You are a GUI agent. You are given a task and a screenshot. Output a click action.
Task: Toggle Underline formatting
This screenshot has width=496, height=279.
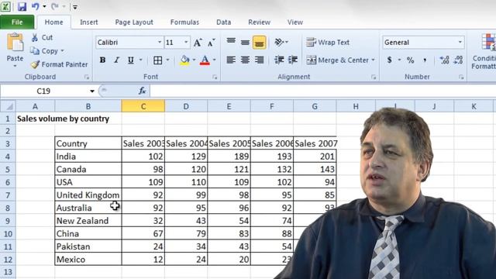pyautogui.click(x=131, y=60)
